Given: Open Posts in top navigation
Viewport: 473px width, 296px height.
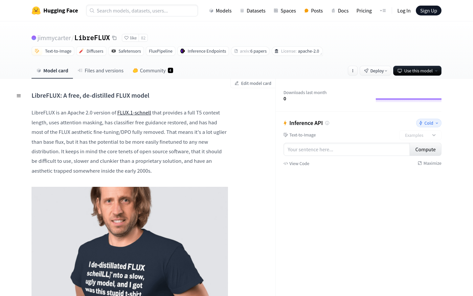Looking at the screenshot, I should [x=313, y=11].
